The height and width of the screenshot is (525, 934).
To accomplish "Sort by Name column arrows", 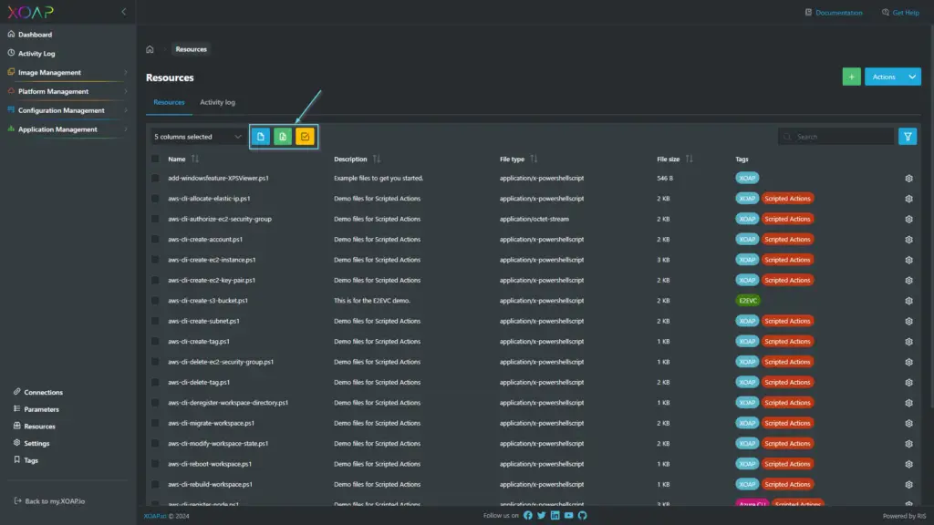I will 195,159.
